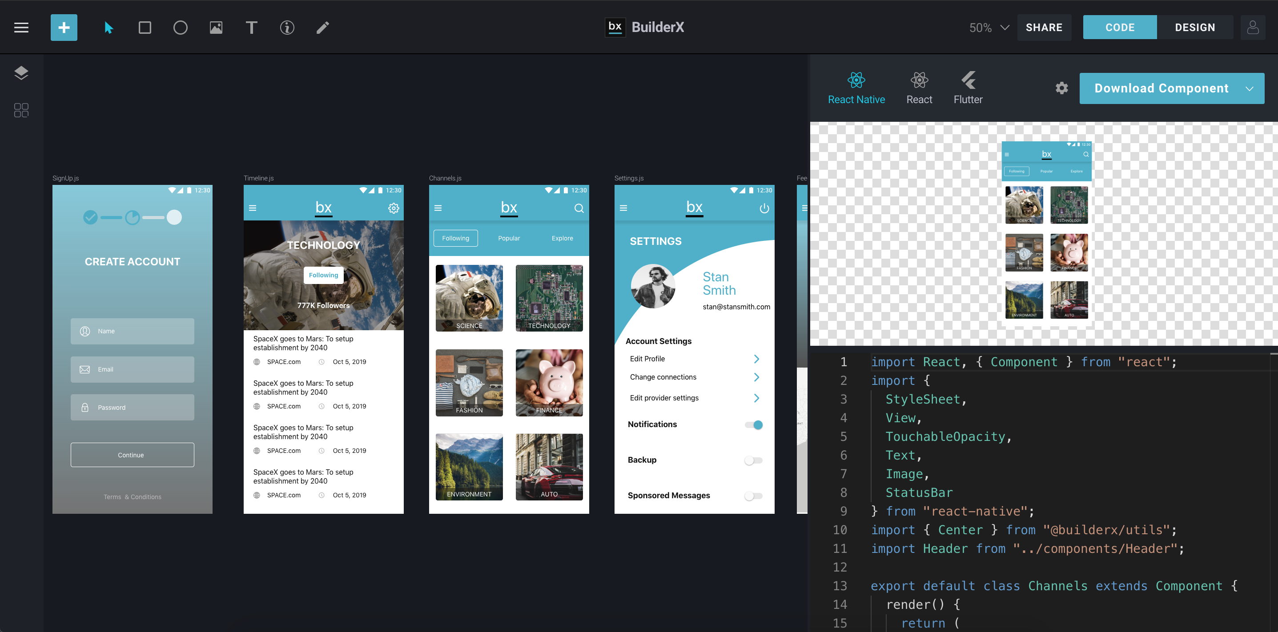Click Stan Smith profile avatar
Viewport: 1278px width, 632px height.
[653, 286]
